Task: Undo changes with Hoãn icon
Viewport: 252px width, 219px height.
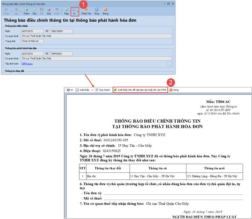Action: click(x=57, y=11)
